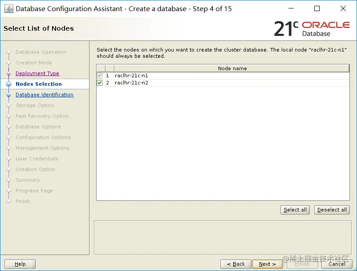Click row number 2 cell in node table
The width and height of the screenshot is (357, 271).
(x=110, y=83)
